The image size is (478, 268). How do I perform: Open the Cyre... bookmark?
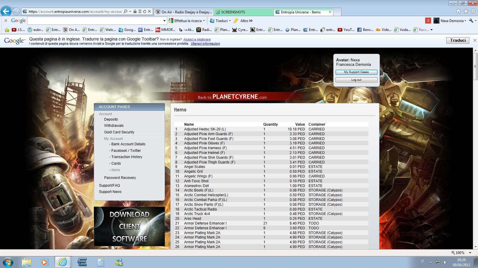[240, 30]
